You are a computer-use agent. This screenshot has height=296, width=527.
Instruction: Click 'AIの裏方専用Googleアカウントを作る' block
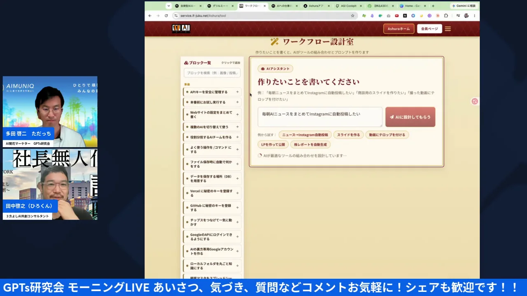click(x=212, y=251)
